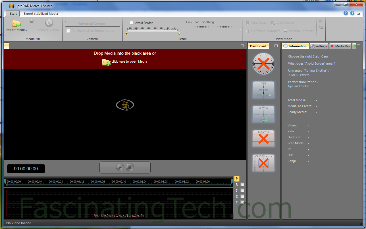This screenshot has width=366, height=229.
Task: Open the Export stabilized Media tab
Action: 41,14
